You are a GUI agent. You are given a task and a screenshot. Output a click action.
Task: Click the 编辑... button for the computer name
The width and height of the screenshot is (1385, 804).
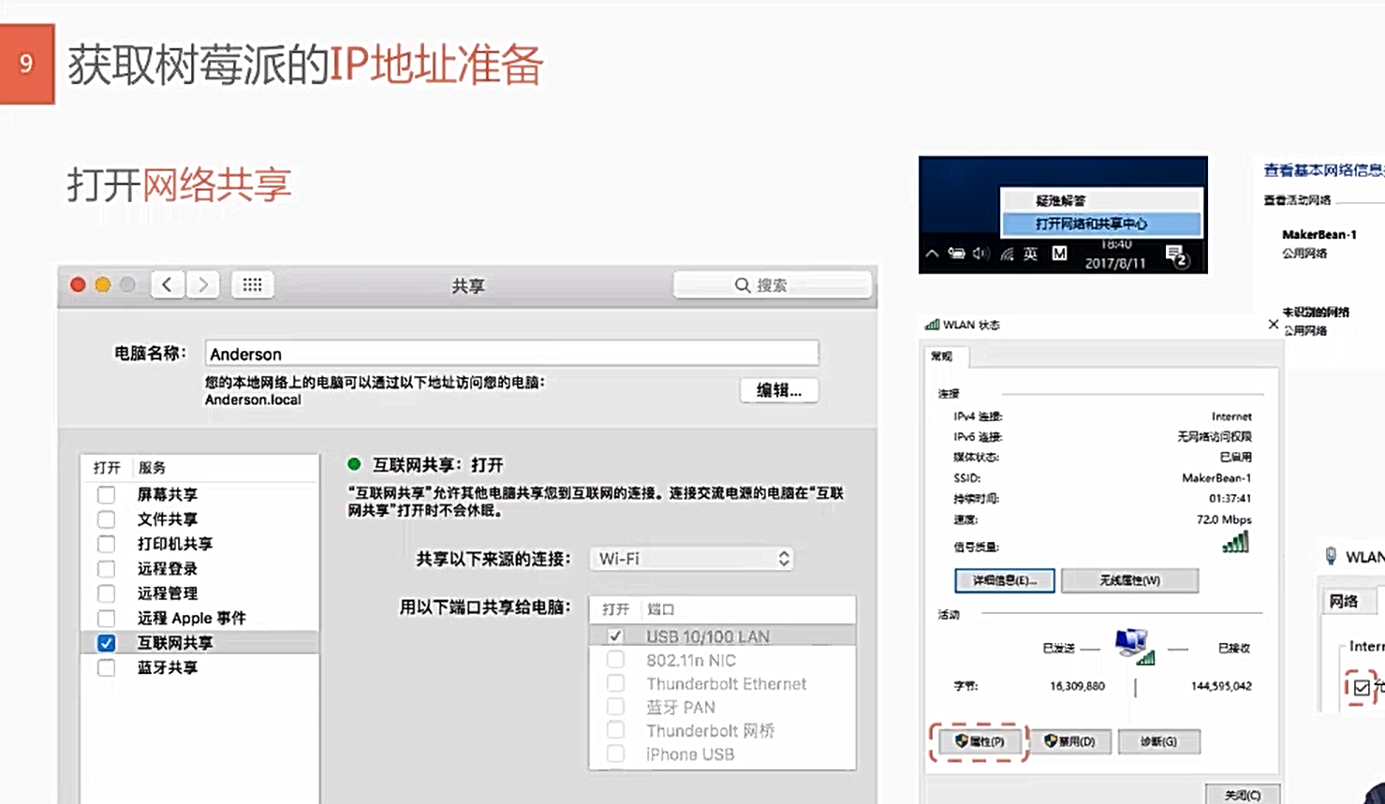[779, 390]
